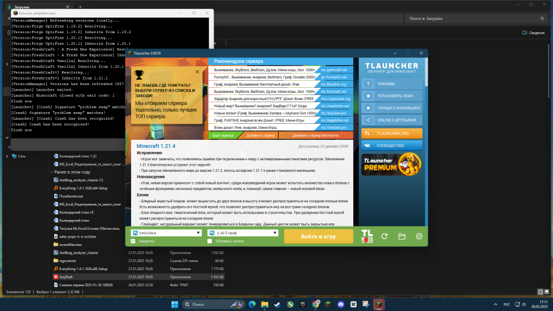Click the VK icon beside Сообщество

pos(367,145)
